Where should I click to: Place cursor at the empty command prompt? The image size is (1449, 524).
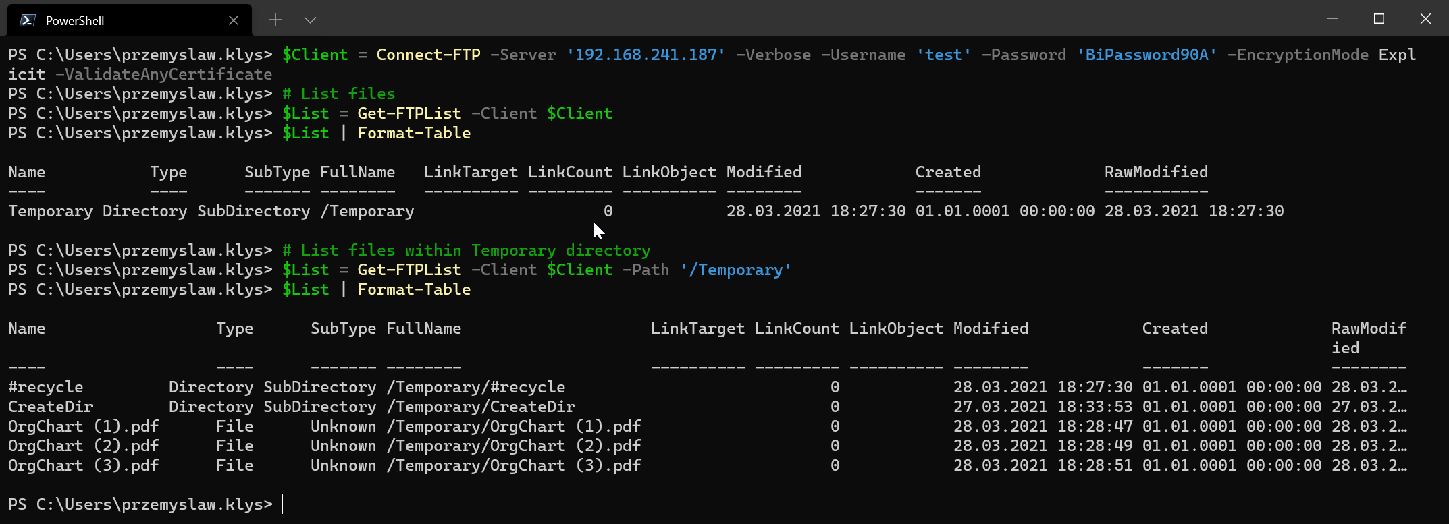[284, 504]
